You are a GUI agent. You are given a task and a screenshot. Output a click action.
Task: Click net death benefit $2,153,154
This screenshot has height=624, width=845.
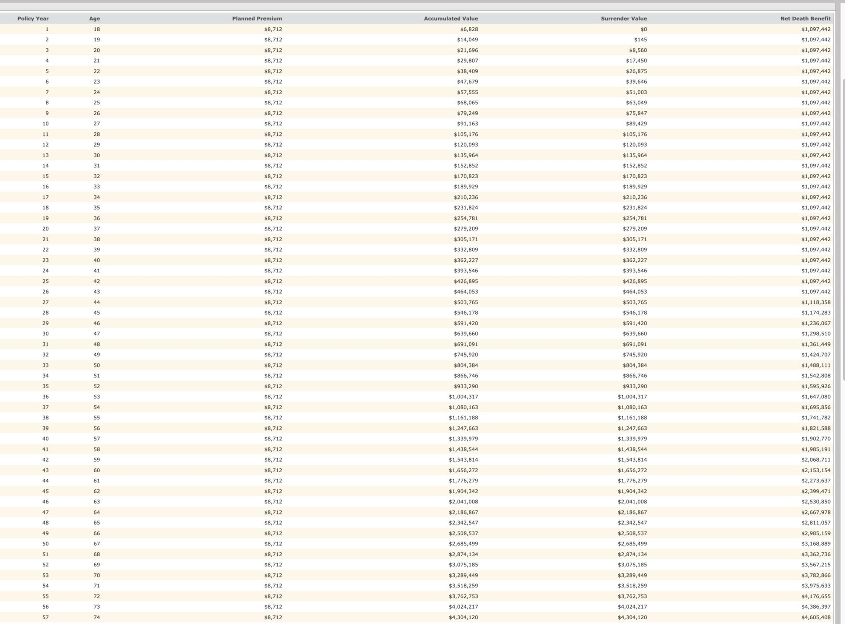816,470
